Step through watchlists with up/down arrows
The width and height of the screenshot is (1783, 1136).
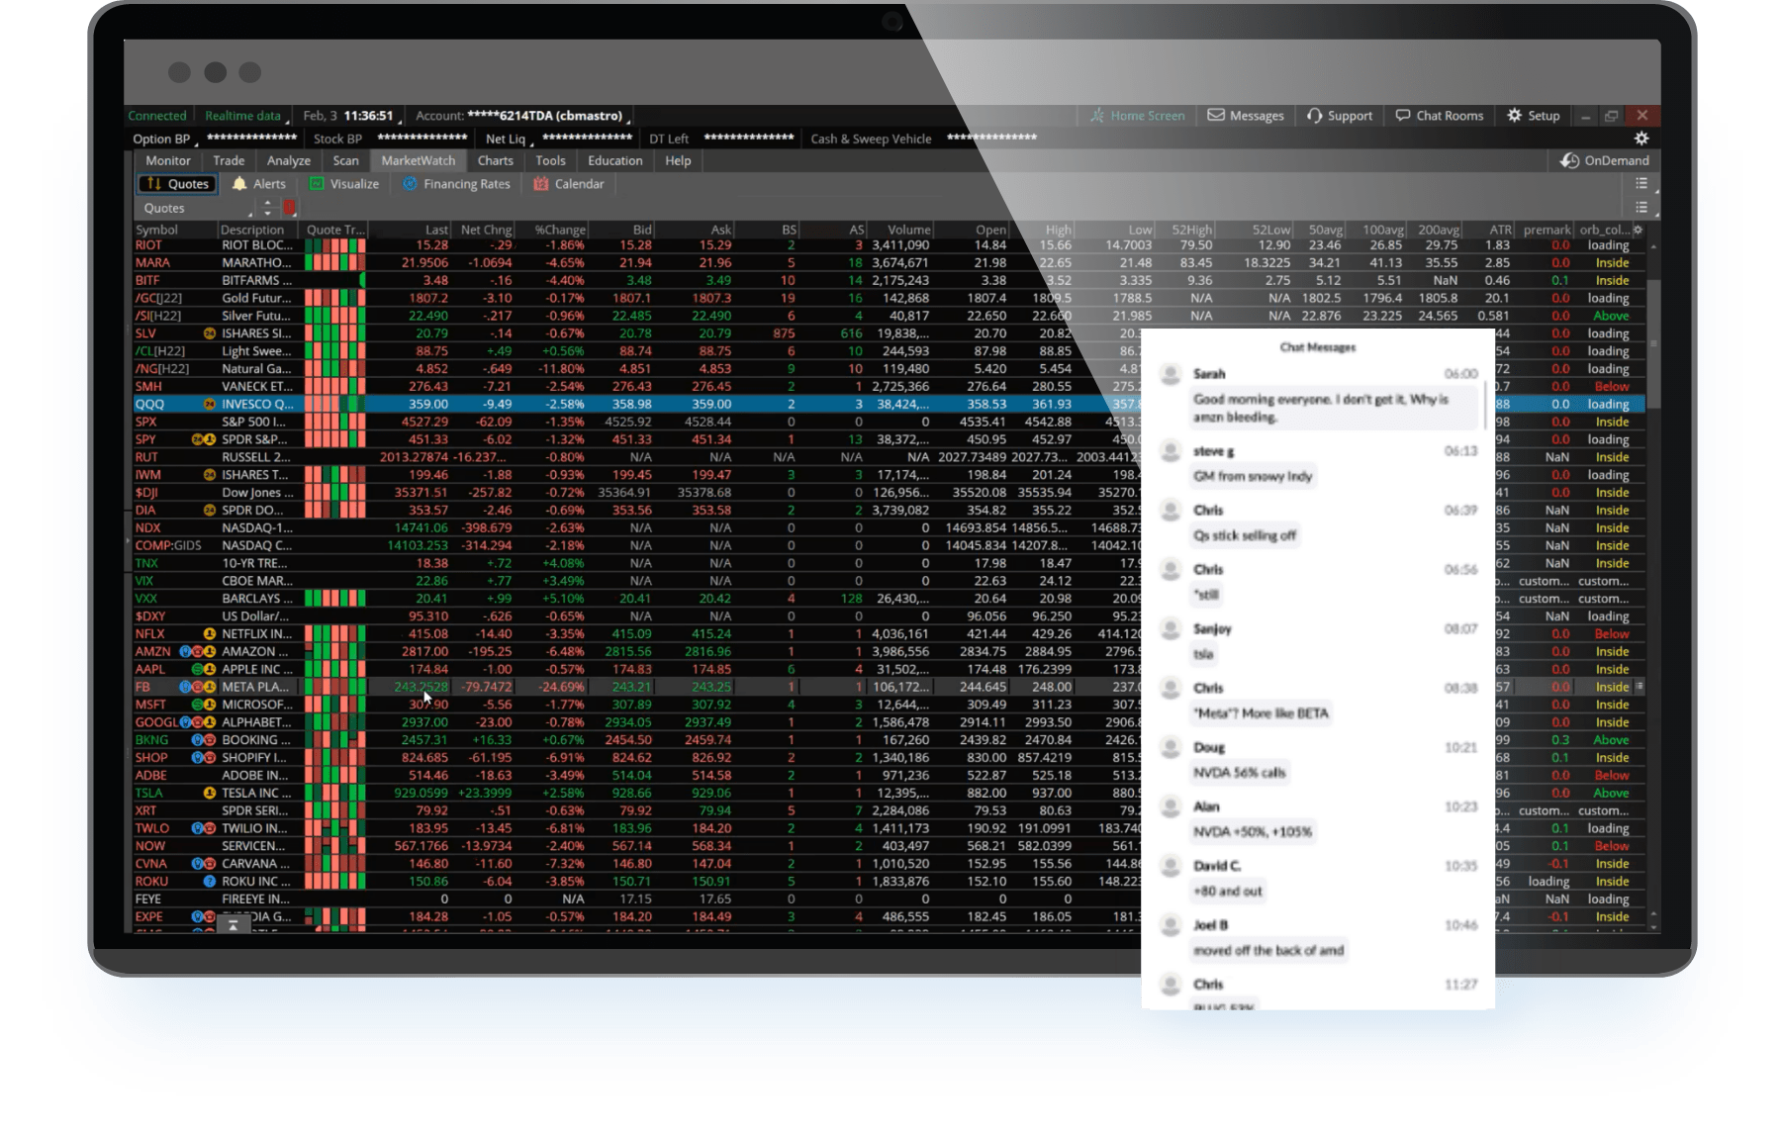point(267,208)
